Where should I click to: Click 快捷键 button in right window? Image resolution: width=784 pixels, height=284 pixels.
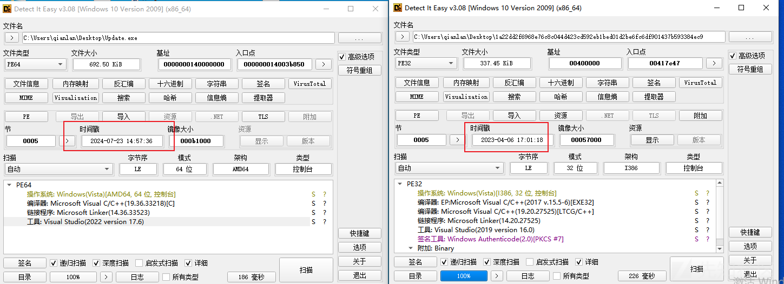point(750,232)
